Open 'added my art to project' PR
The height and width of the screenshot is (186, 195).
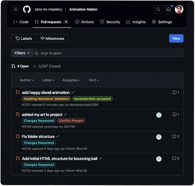coord(42,115)
